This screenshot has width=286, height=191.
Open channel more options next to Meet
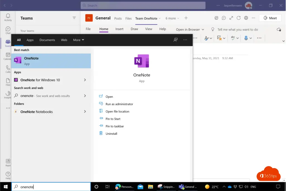click(x=253, y=18)
